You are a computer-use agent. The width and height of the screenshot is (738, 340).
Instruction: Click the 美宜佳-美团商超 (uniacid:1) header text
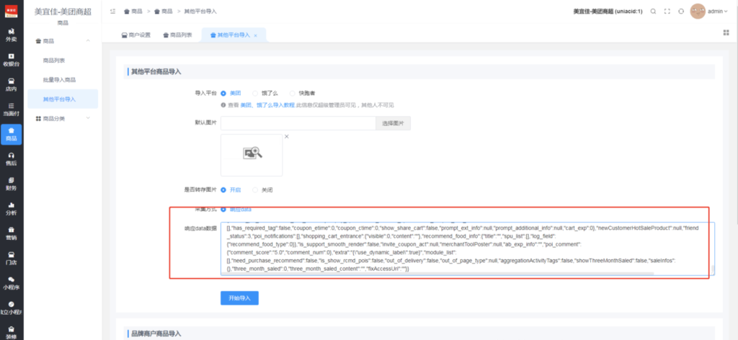(x=608, y=12)
